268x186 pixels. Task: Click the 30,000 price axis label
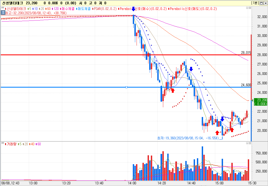pos(262,36)
